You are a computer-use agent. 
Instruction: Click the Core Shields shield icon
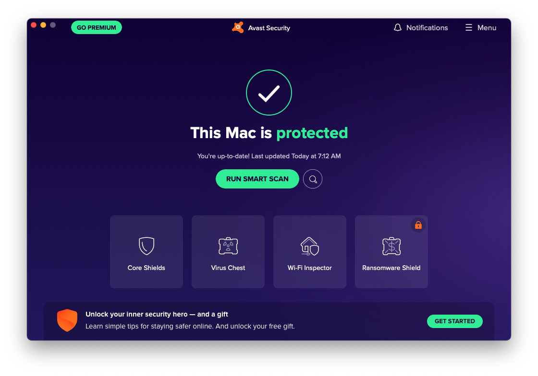tap(147, 246)
